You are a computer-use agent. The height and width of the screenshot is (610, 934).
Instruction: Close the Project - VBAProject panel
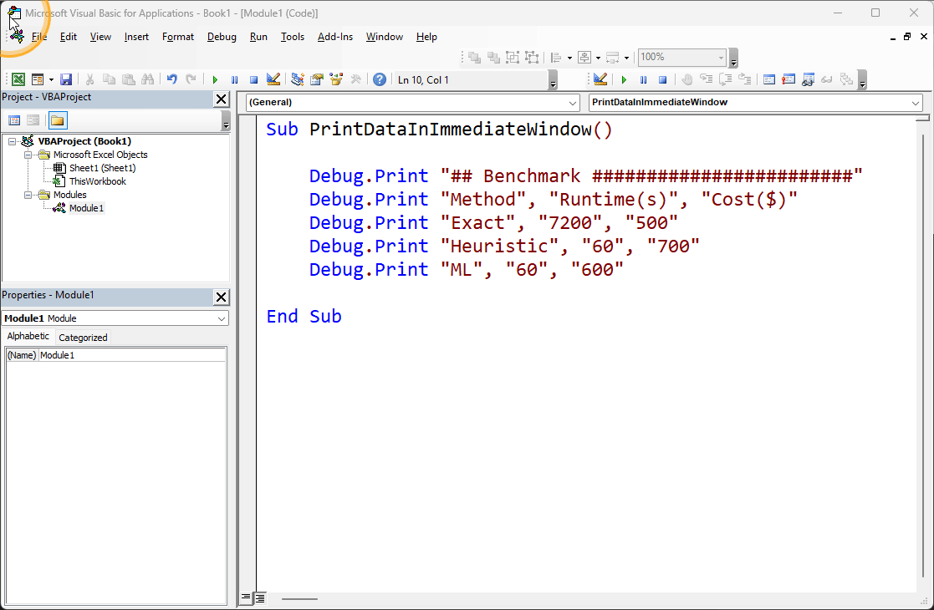point(221,99)
